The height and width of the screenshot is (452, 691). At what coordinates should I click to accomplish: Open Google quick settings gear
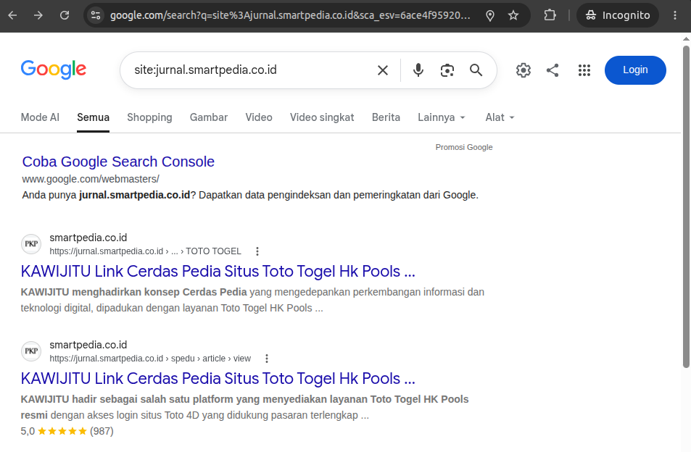pos(523,70)
